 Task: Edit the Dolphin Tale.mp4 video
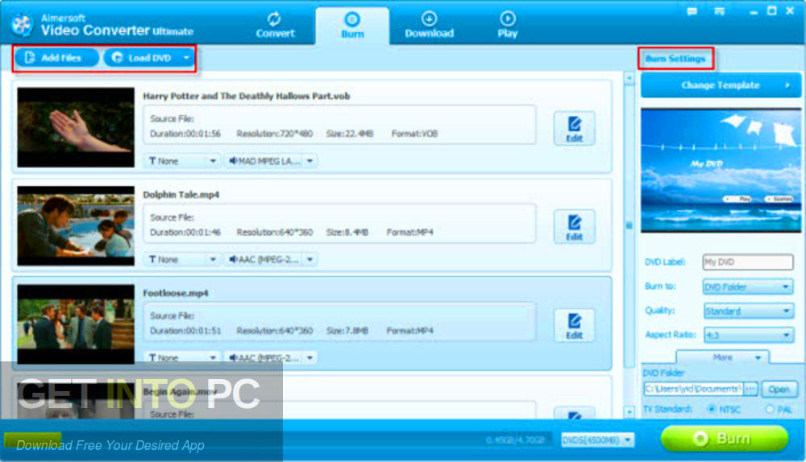(574, 226)
